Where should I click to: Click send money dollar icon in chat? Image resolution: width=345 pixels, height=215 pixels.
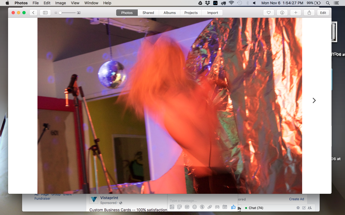coord(202,207)
